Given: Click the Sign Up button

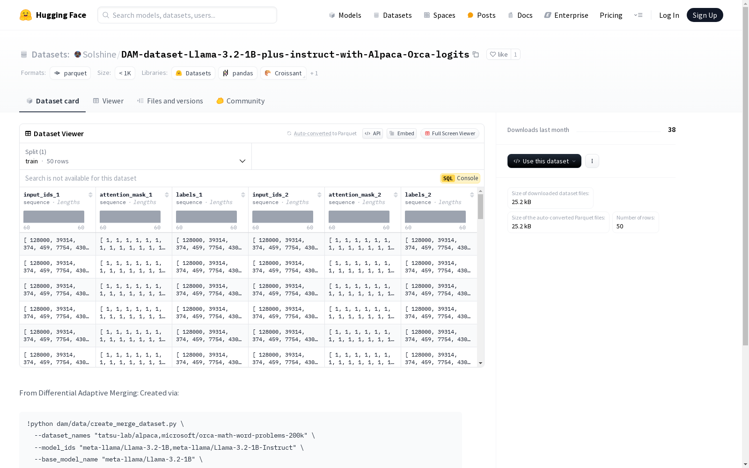Looking at the screenshot, I should [705, 15].
